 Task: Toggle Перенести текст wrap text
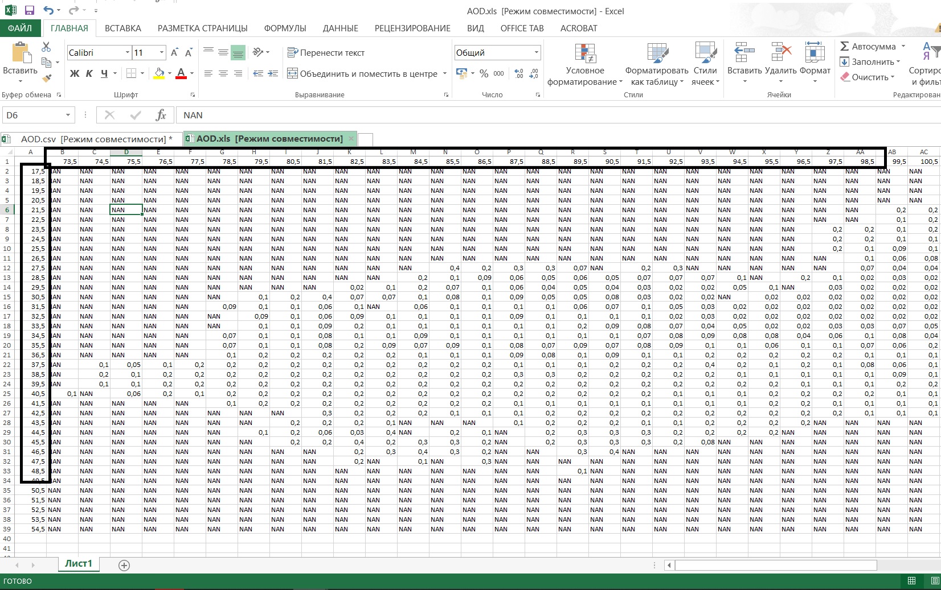click(x=326, y=53)
